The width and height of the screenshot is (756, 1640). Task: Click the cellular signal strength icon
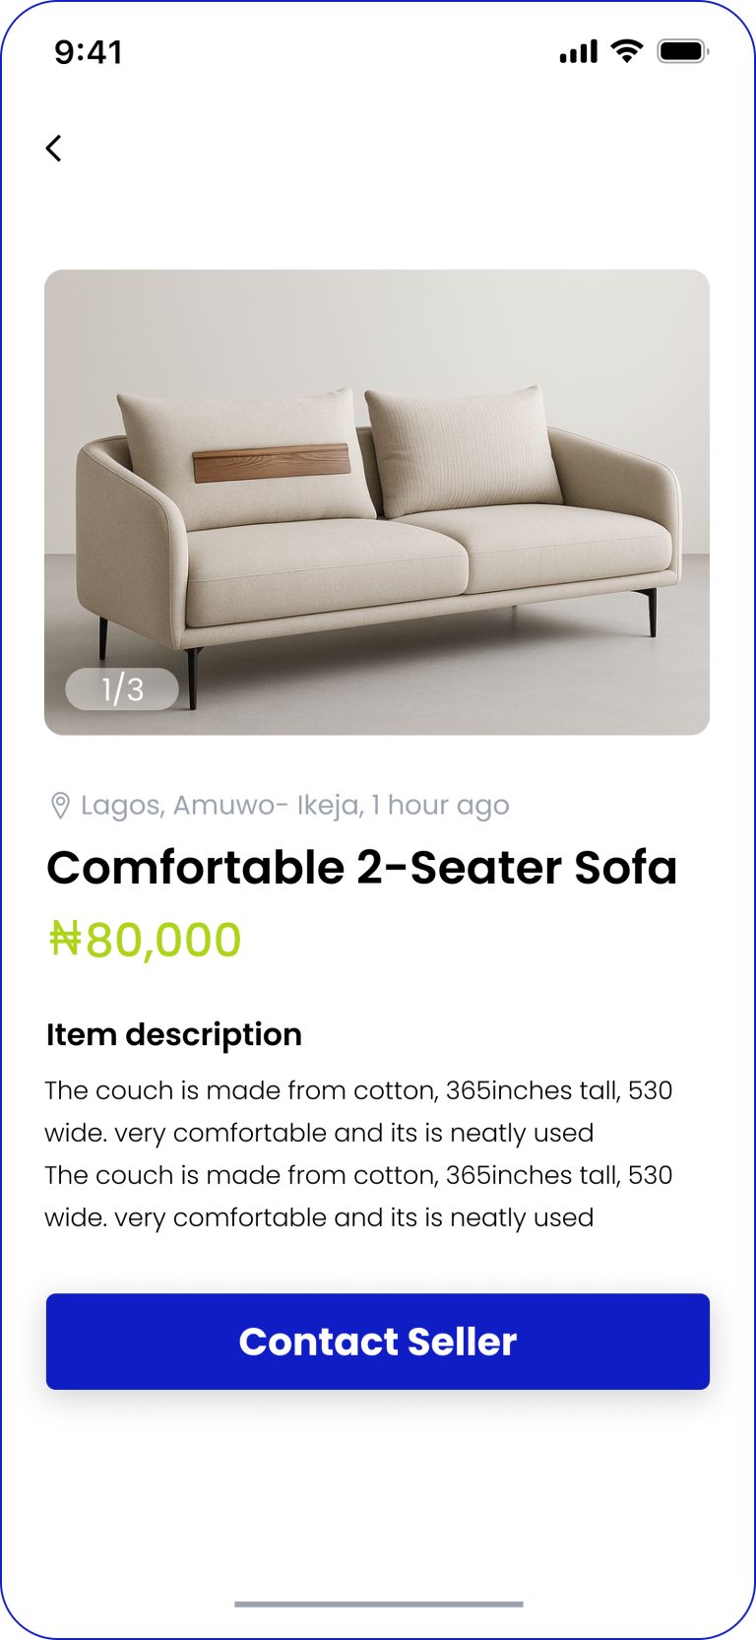pyautogui.click(x=578, y=51)
